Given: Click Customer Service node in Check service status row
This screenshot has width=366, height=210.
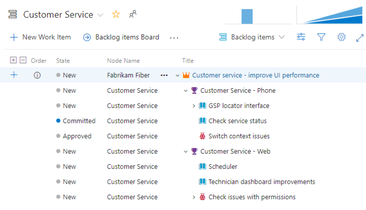Looking at the screenshot, I should 132,121.
